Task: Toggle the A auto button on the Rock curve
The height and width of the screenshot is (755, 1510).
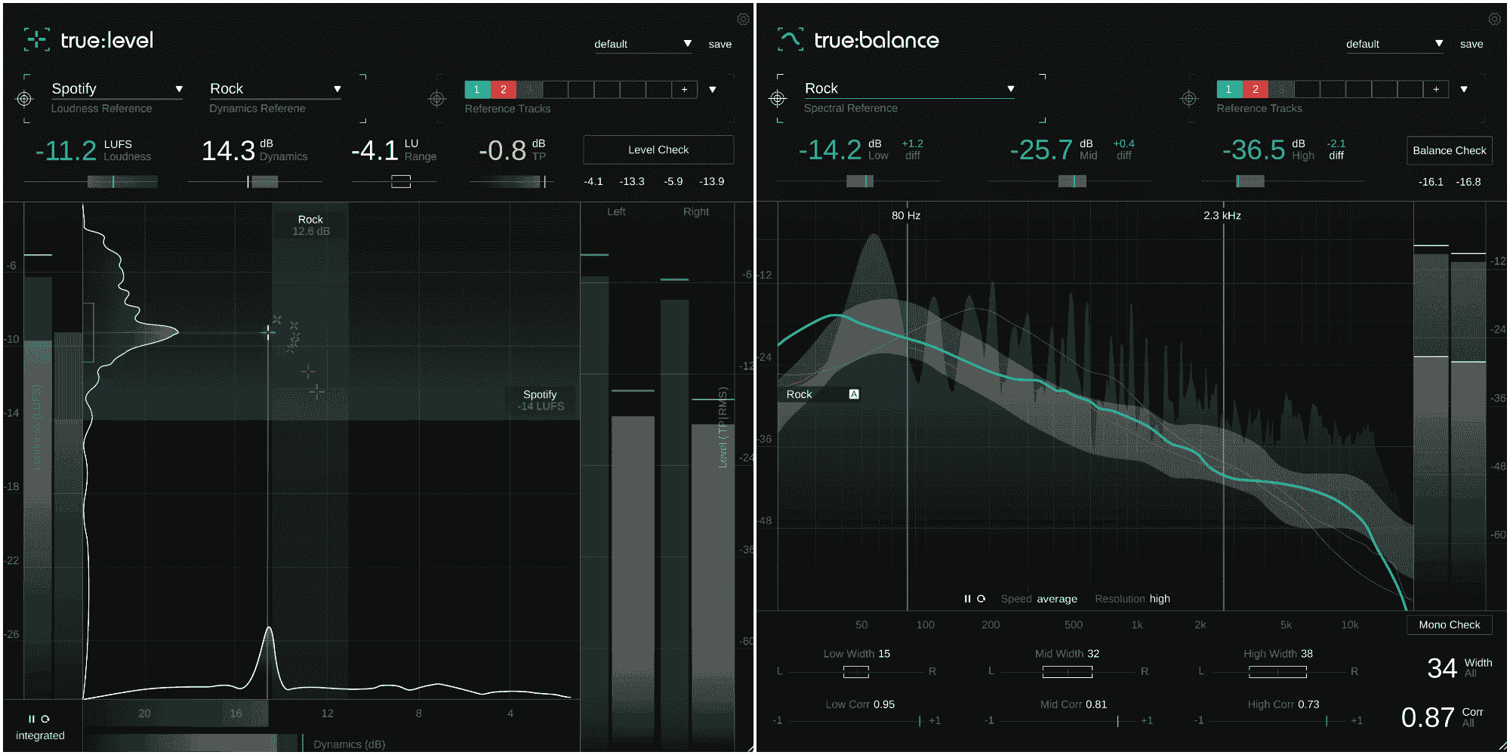Action: [854, 393]
